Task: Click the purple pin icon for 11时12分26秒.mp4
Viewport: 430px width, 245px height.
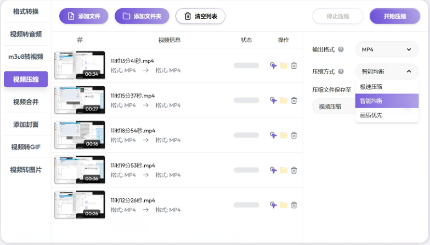Action: [273, 205]
